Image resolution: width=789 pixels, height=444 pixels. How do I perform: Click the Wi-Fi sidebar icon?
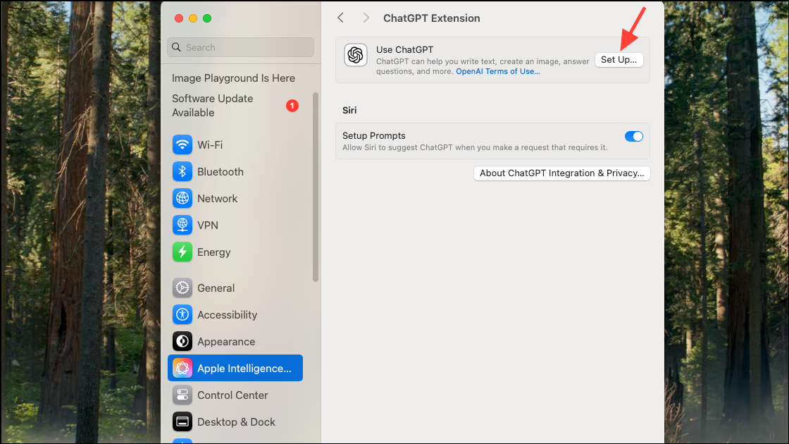coord(182,145)
